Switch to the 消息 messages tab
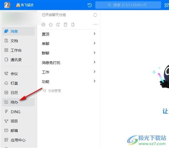This screenshot has height=148, width=169. [x=19, y=31]
